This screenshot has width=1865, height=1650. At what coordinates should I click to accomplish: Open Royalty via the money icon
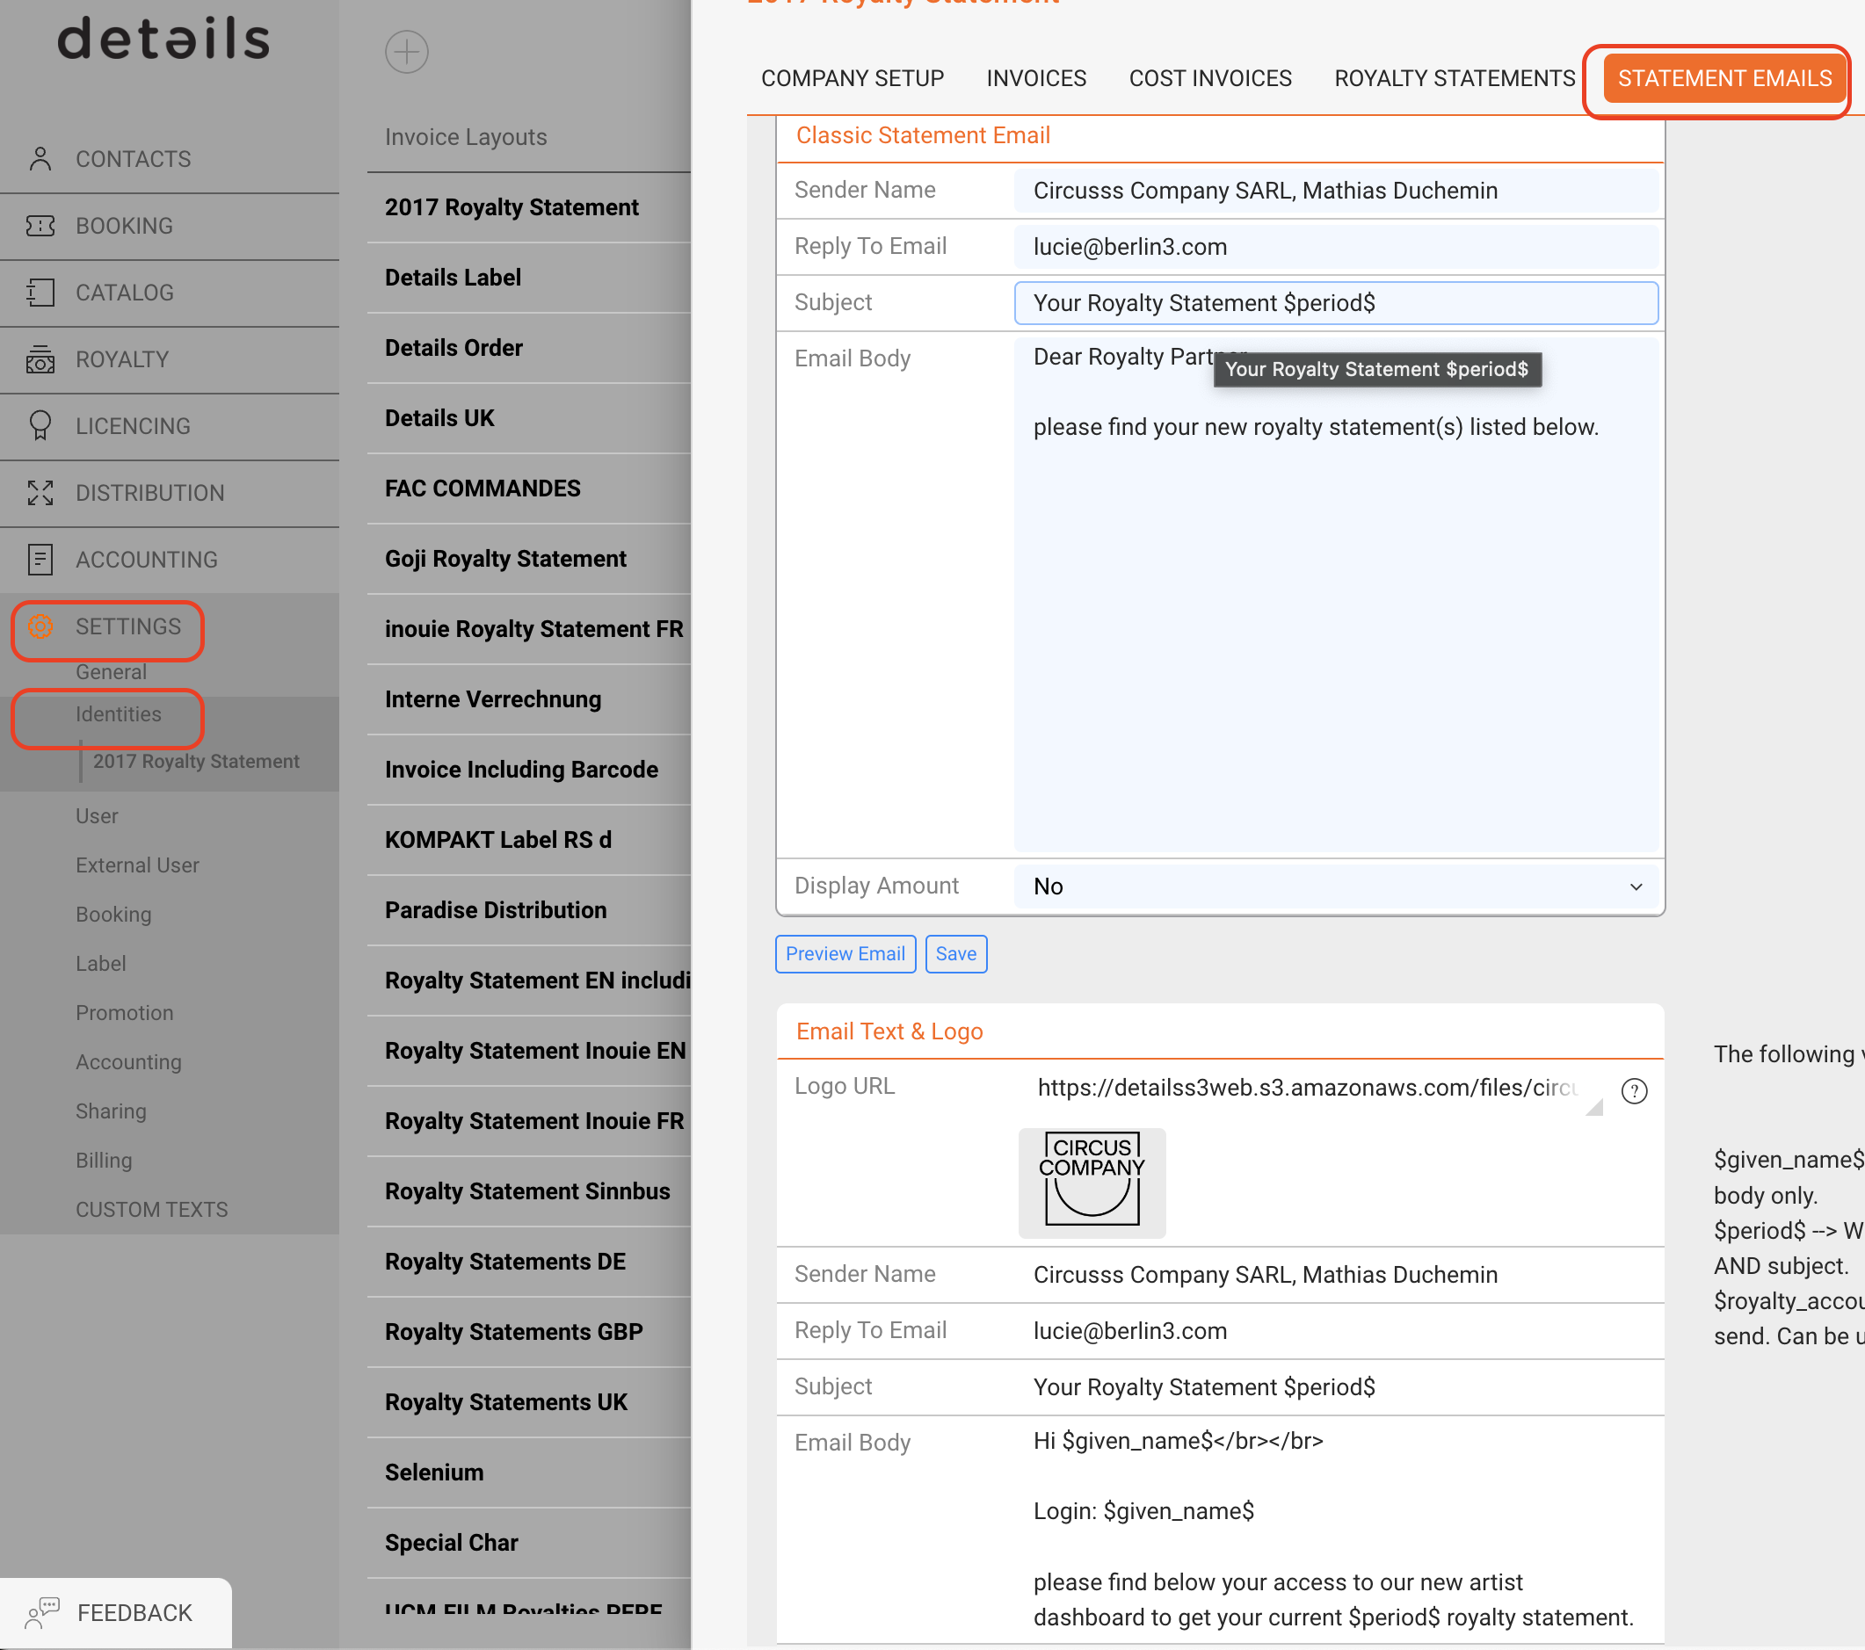click(40, 359)
